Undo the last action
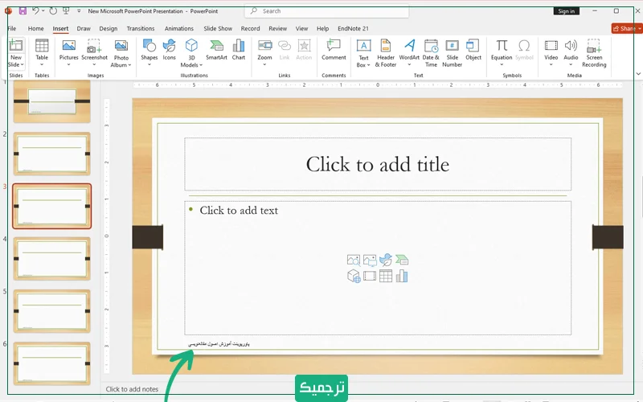Viewport: 643px width, 402px height. (x=35, y=11)
